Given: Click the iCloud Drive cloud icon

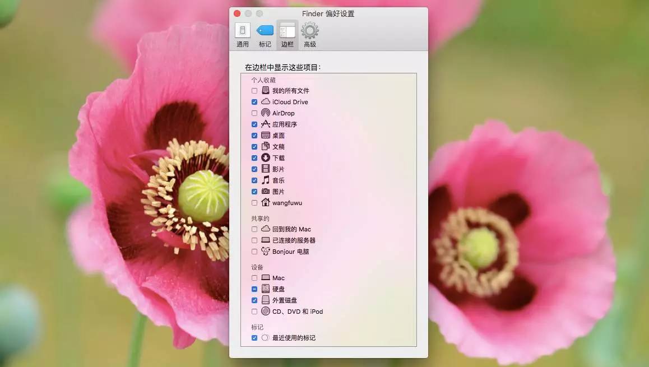Looking at the screenshot, I should point(266,101).
